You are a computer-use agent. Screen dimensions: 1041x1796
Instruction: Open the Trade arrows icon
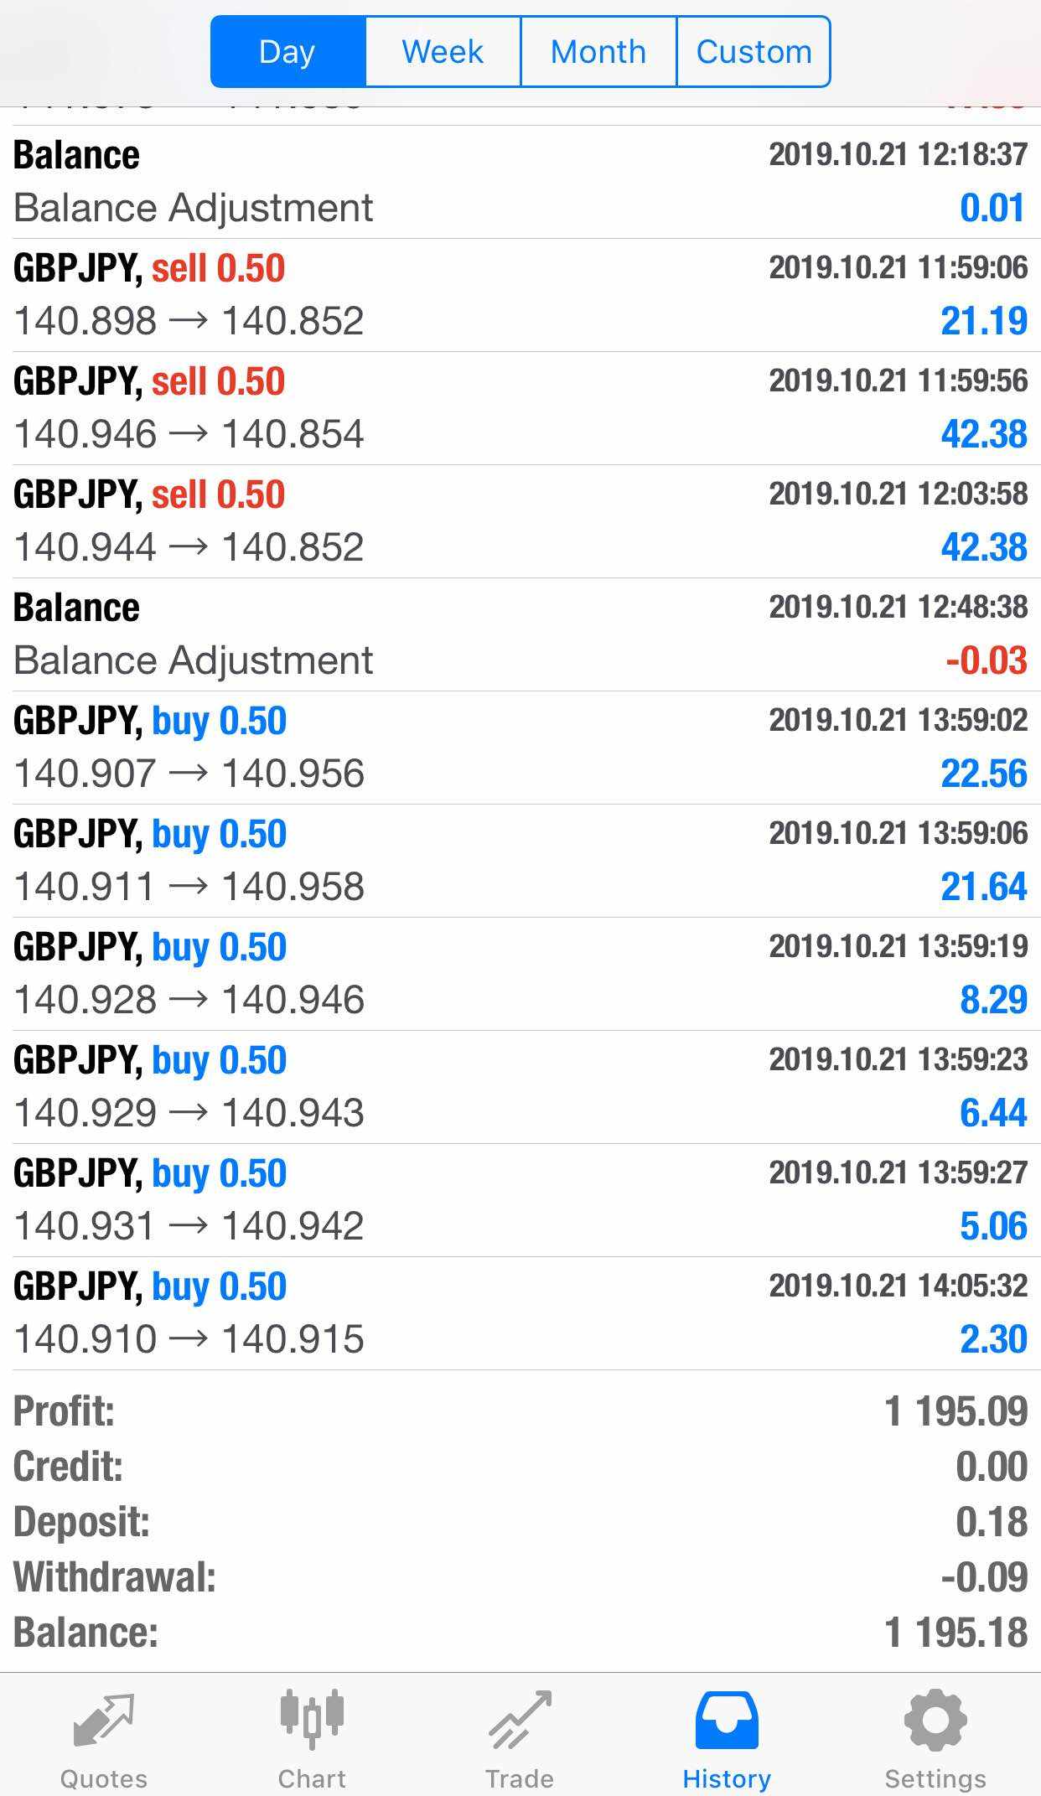(x=520, y=1720)
